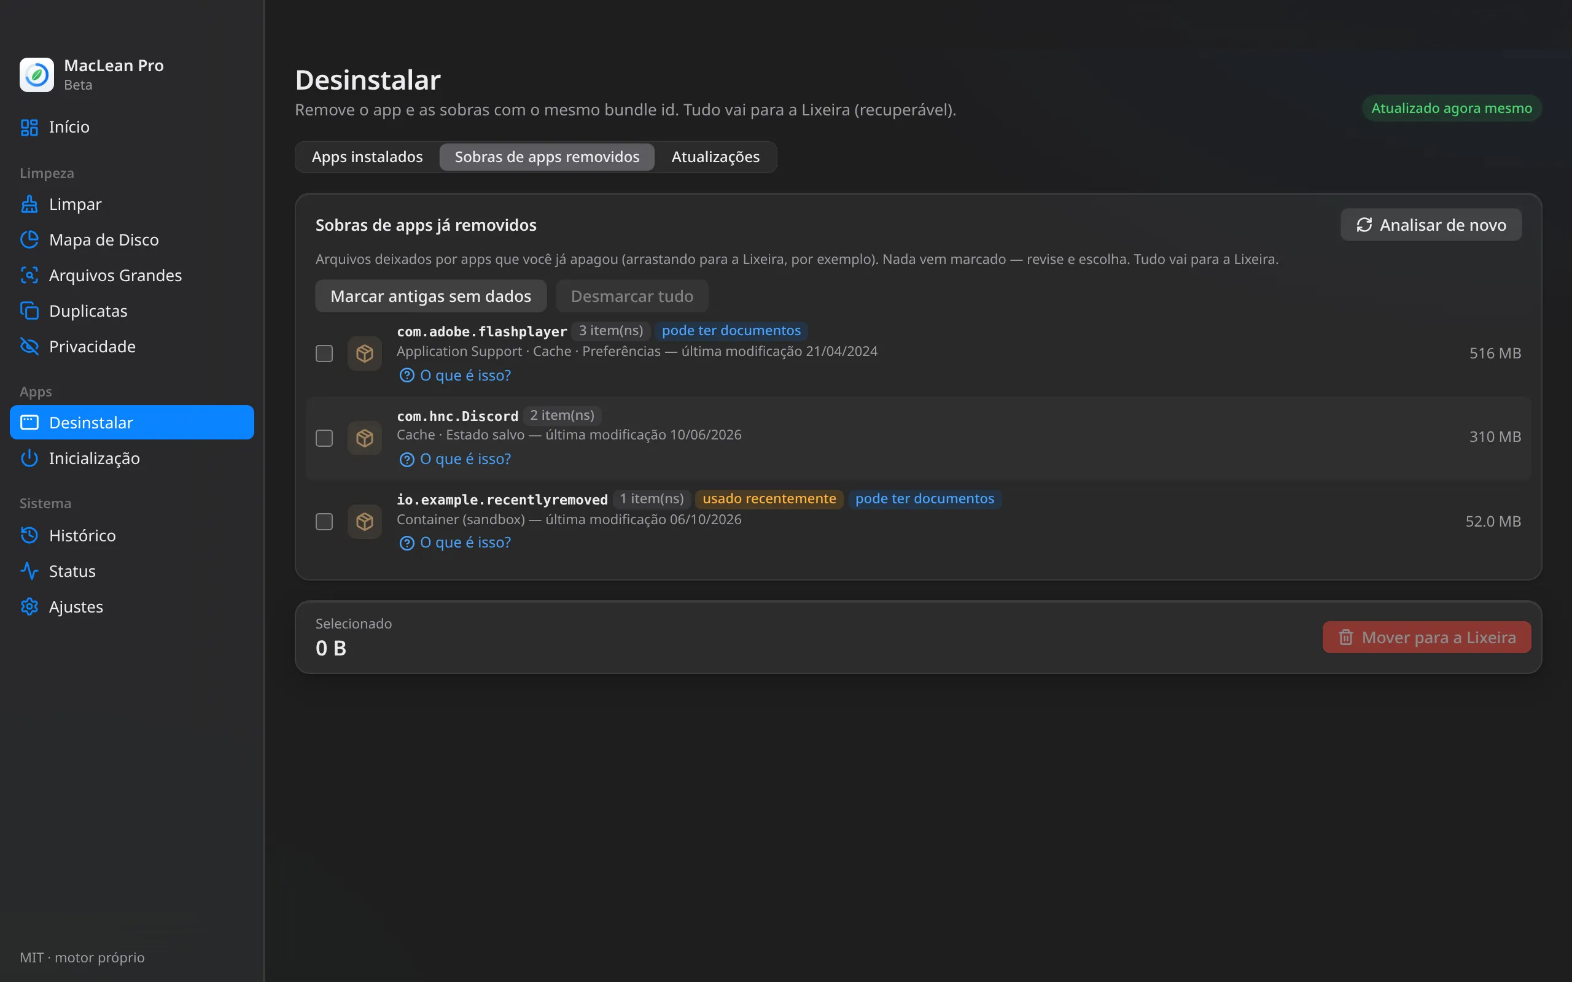Switch to the Apps instalados tab
This screenshot has width=1572, height=982.
point(367,157)
